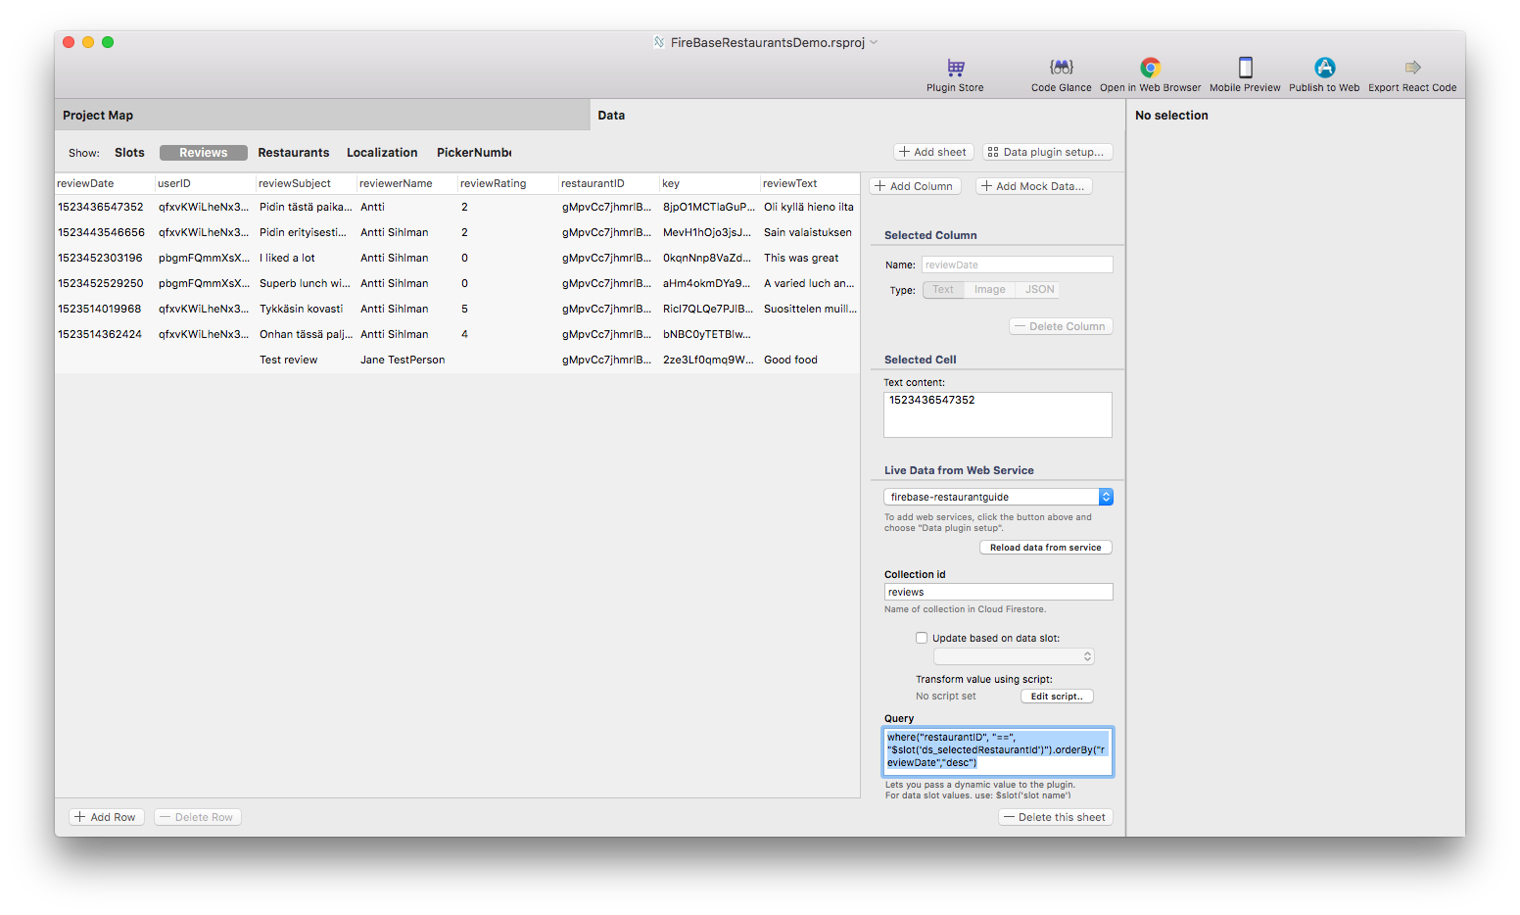Set column type to JSON
This screenshot has width=1520, height=915.
click(1039, 290)
